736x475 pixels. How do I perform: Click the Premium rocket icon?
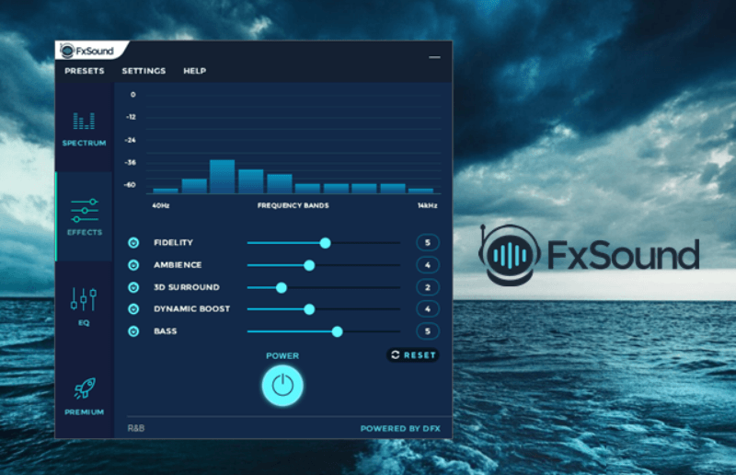click(x=84, y=388)
